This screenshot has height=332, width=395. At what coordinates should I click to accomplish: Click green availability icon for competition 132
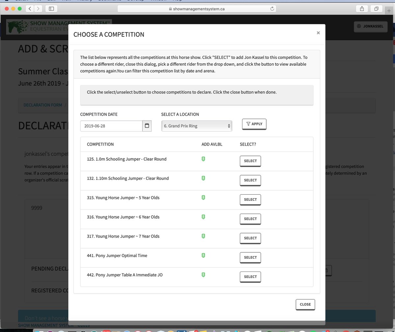[x=203, y=178]
